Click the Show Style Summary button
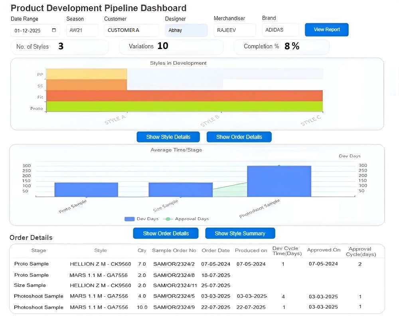Screen dimensions: 399x319 coord(240,233)
